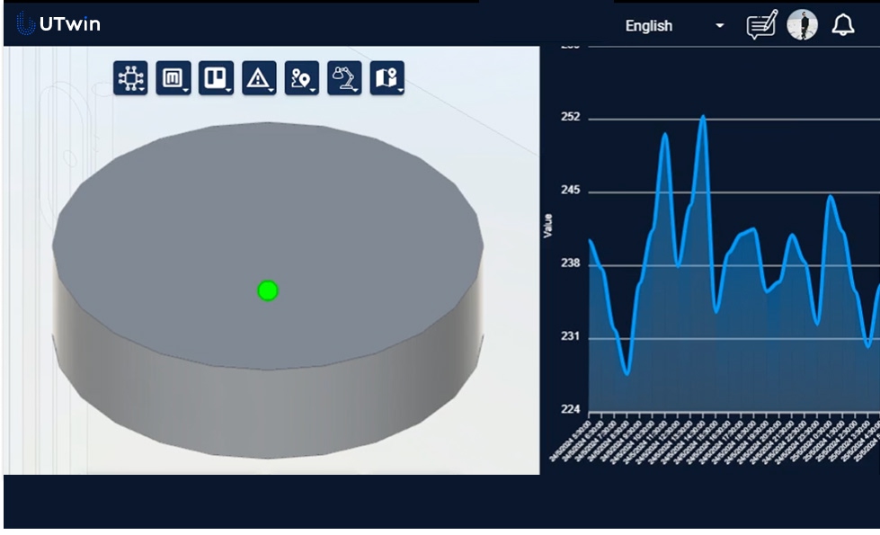The height and width of the screenshot is (535, 880).
Task: Click the dropdown arrow beside English
Action: point(719,26)
